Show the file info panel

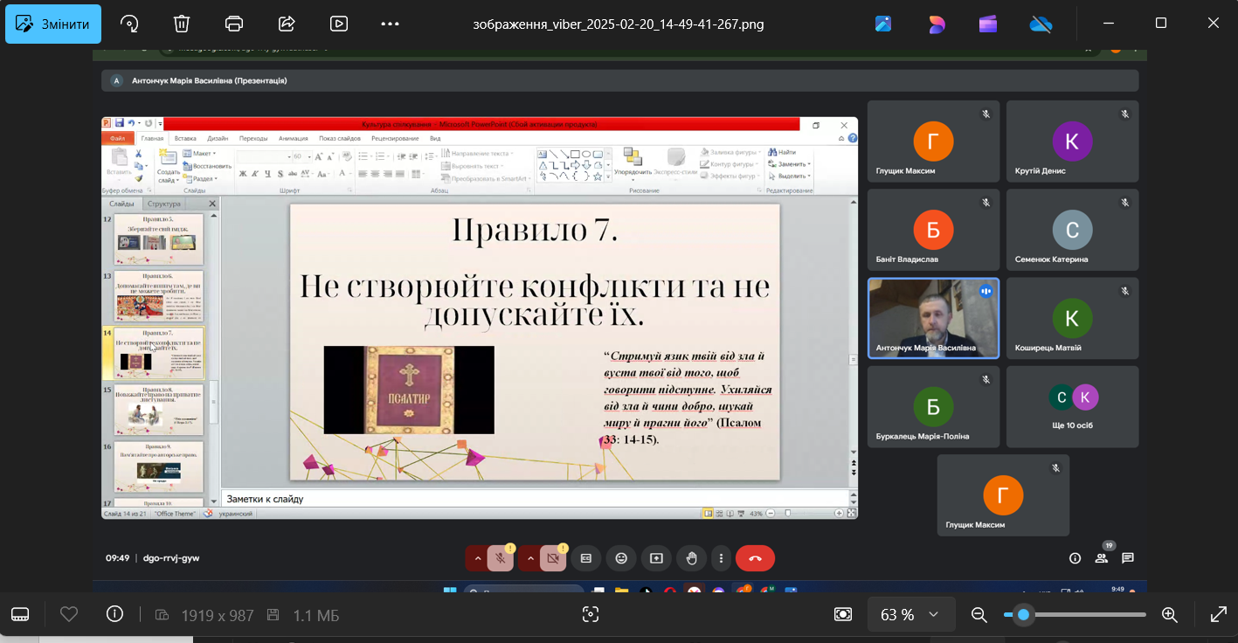(x=114, y=614)
